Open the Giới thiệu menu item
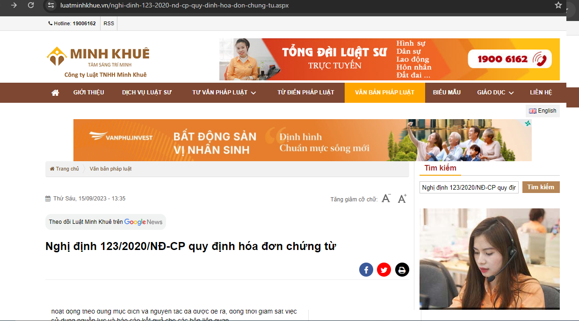Image resolution: width=579 pixels, height=321 pixels. (89, 93)
